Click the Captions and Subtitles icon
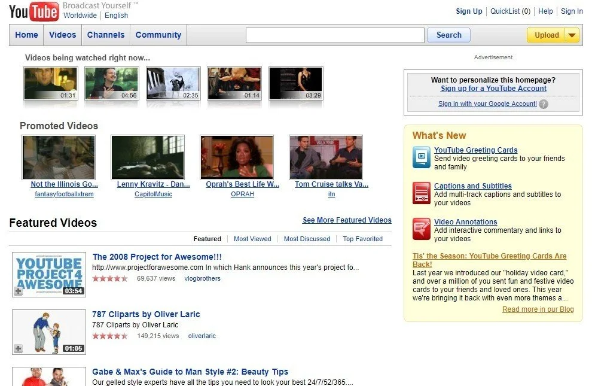The height and width of the screenshot is (386, 592). click(x=422, y=193)
